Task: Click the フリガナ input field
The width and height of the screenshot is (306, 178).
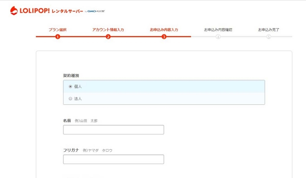Action: click(x=113, y=159)
